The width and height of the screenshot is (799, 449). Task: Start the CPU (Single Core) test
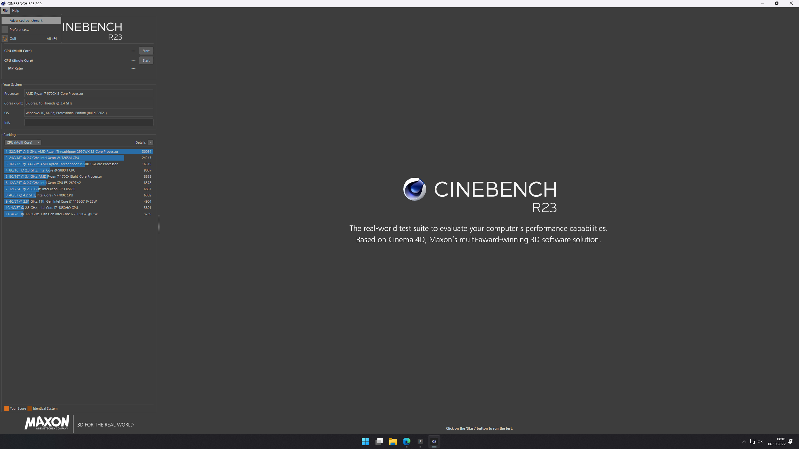(146, 60)
